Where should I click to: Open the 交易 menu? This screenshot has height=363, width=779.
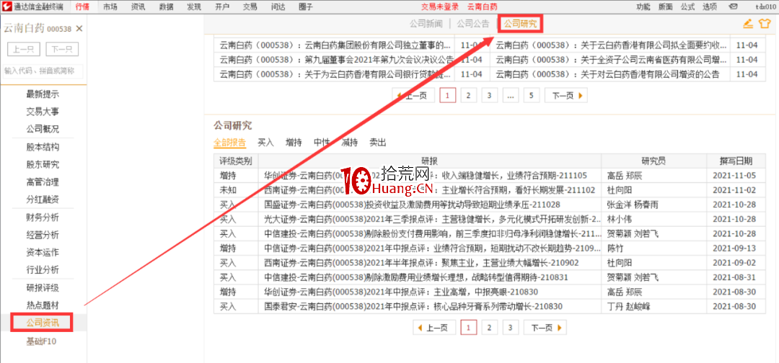(250, 6)
